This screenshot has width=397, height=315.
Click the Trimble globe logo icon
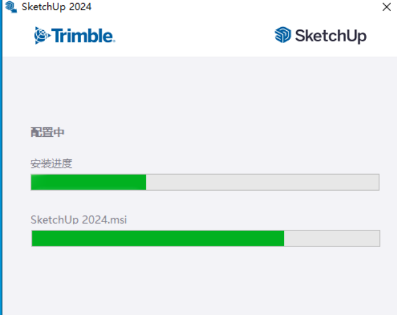click(x=41, y=36)
